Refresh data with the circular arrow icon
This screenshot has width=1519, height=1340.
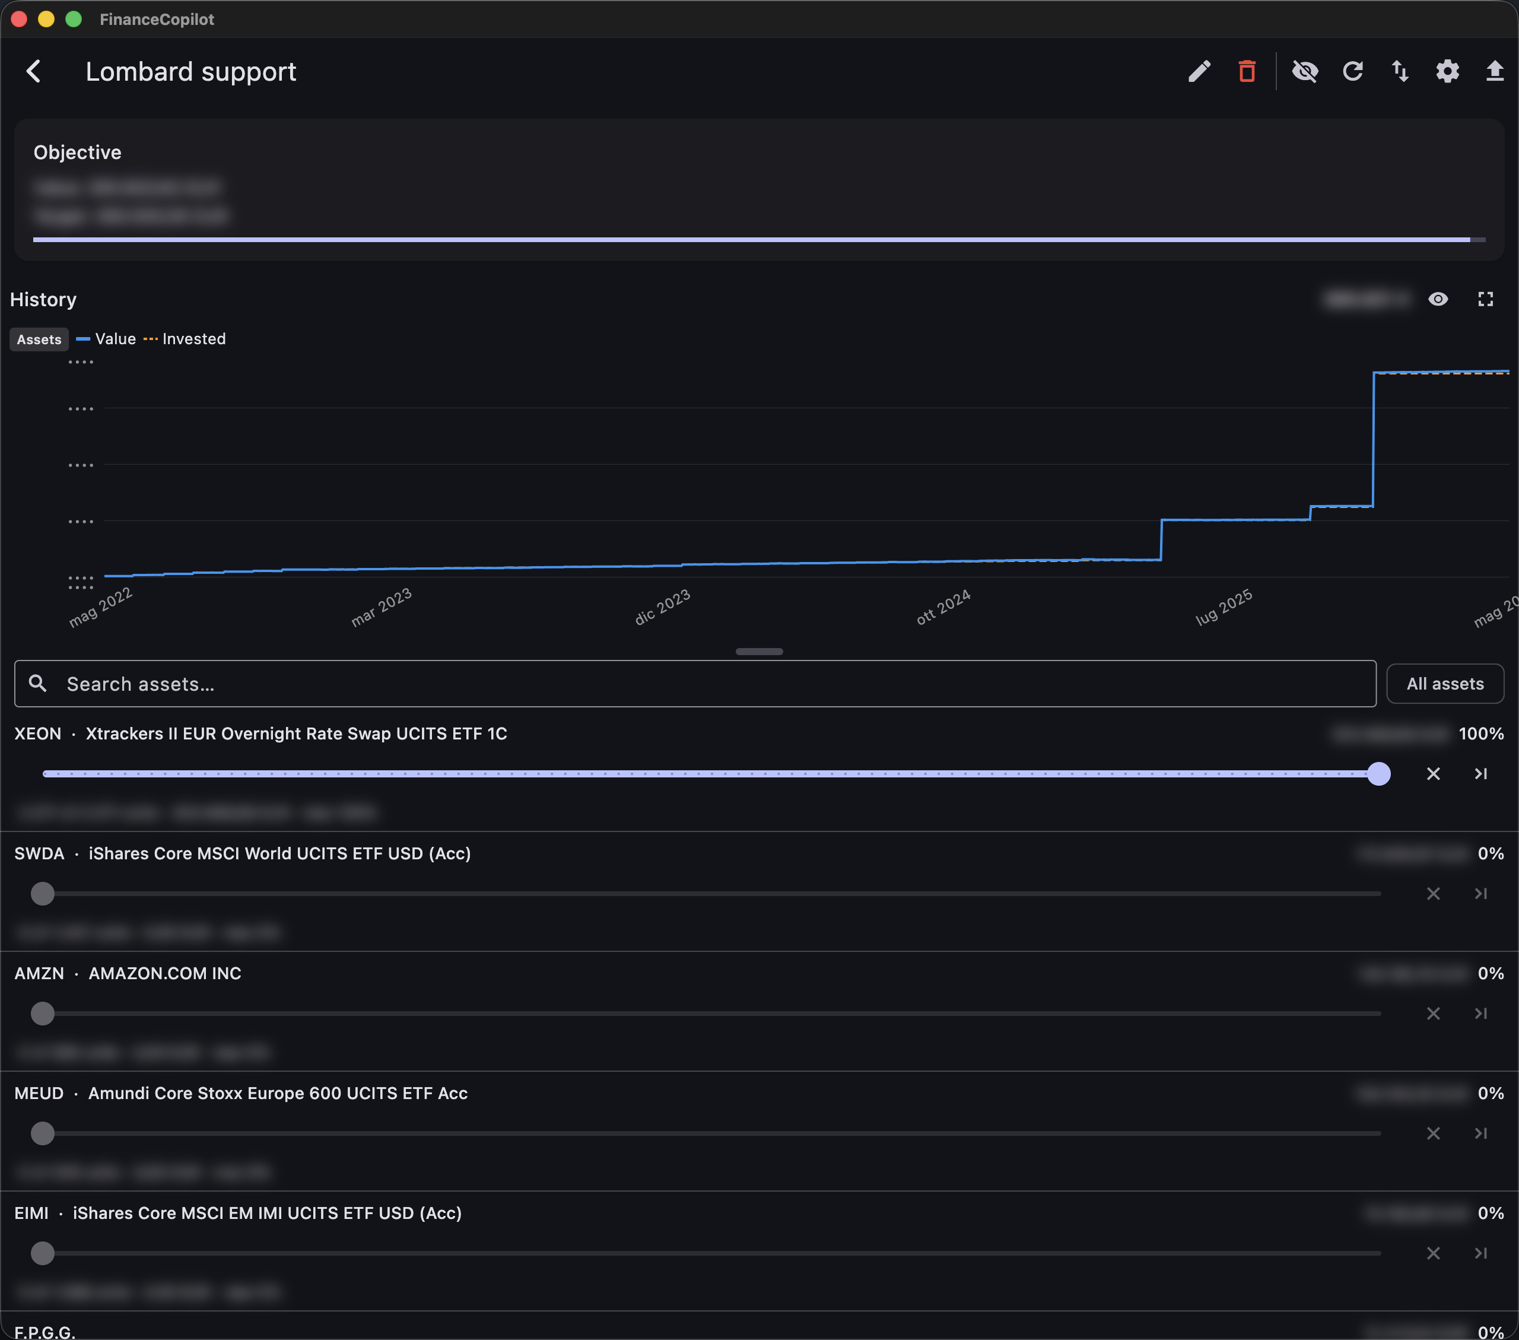[1352, 71]
